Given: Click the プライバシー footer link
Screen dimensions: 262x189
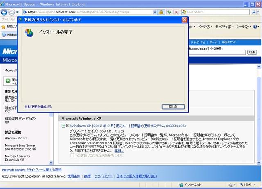Looking at the screenshot, I should (x=104, y=176).
